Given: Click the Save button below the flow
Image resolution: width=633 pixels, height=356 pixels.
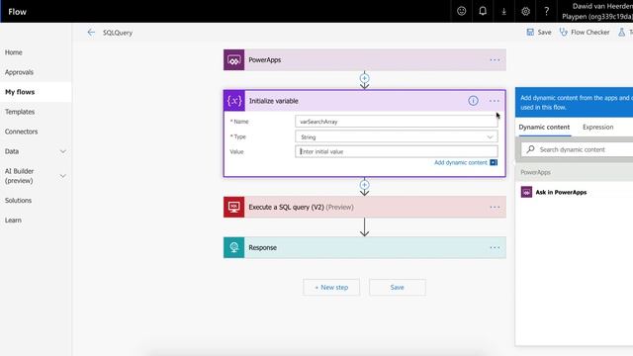Looking at the screenshot, I should (398, 288).
